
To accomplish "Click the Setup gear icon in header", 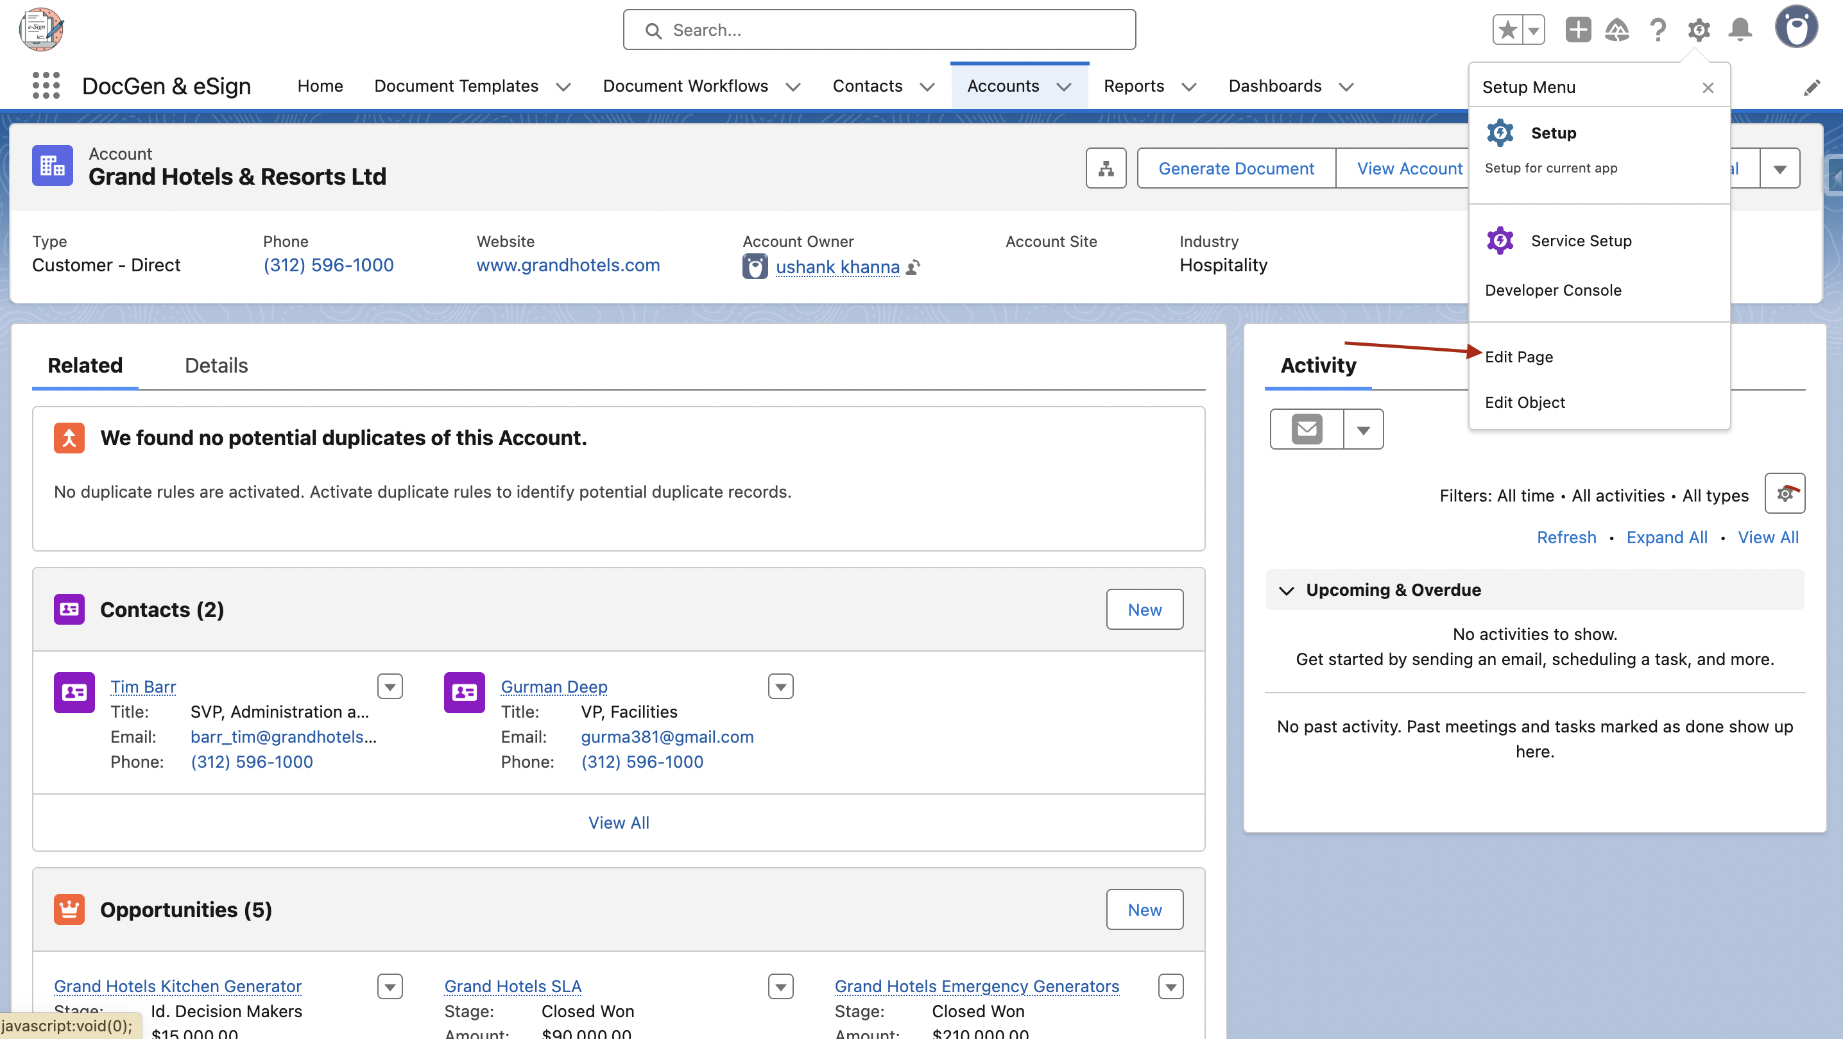I will [1699, 30].
